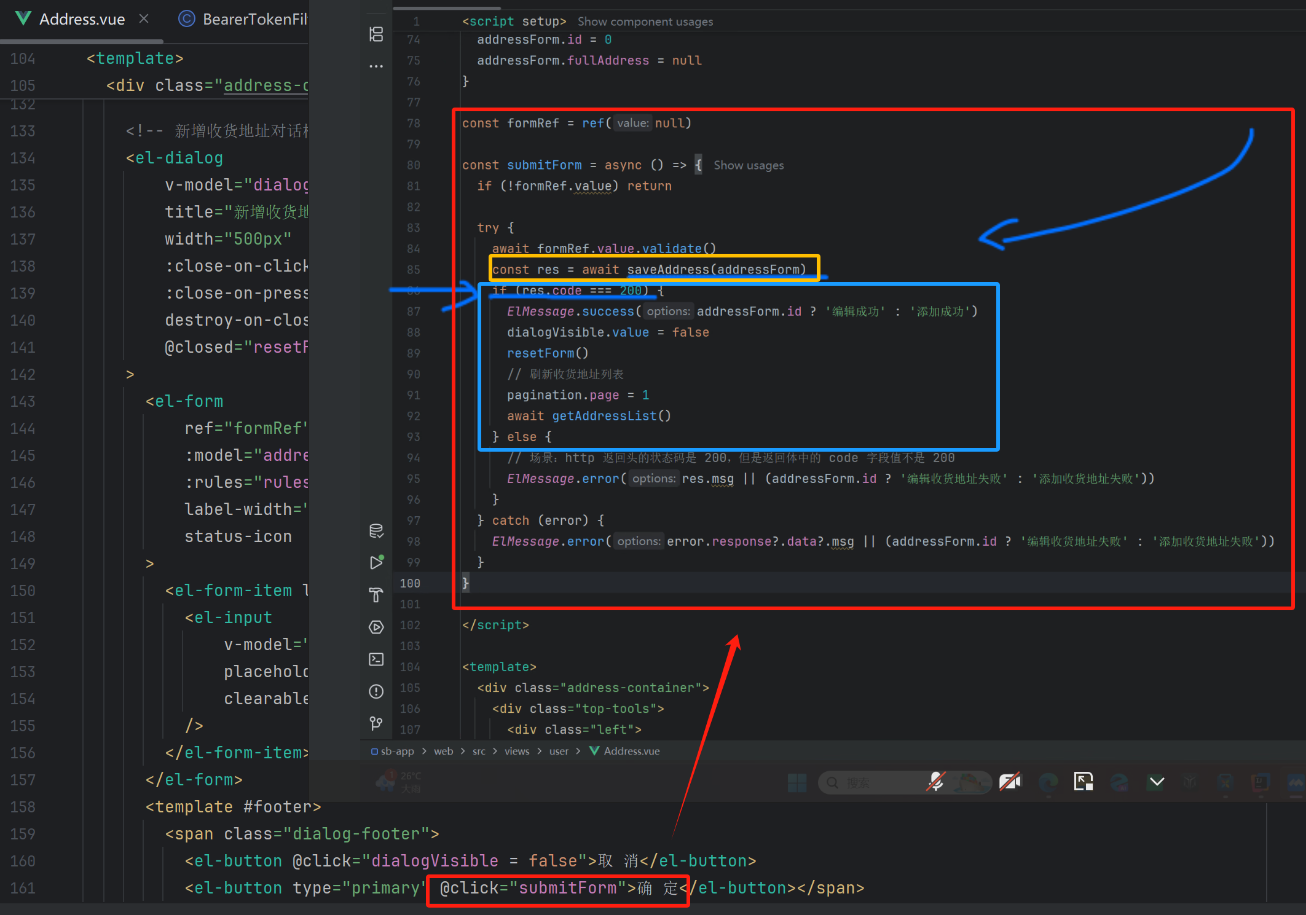Open the Run tool window icon
The width and height of the screenshot is (1306, 915).
coord(376,562)
